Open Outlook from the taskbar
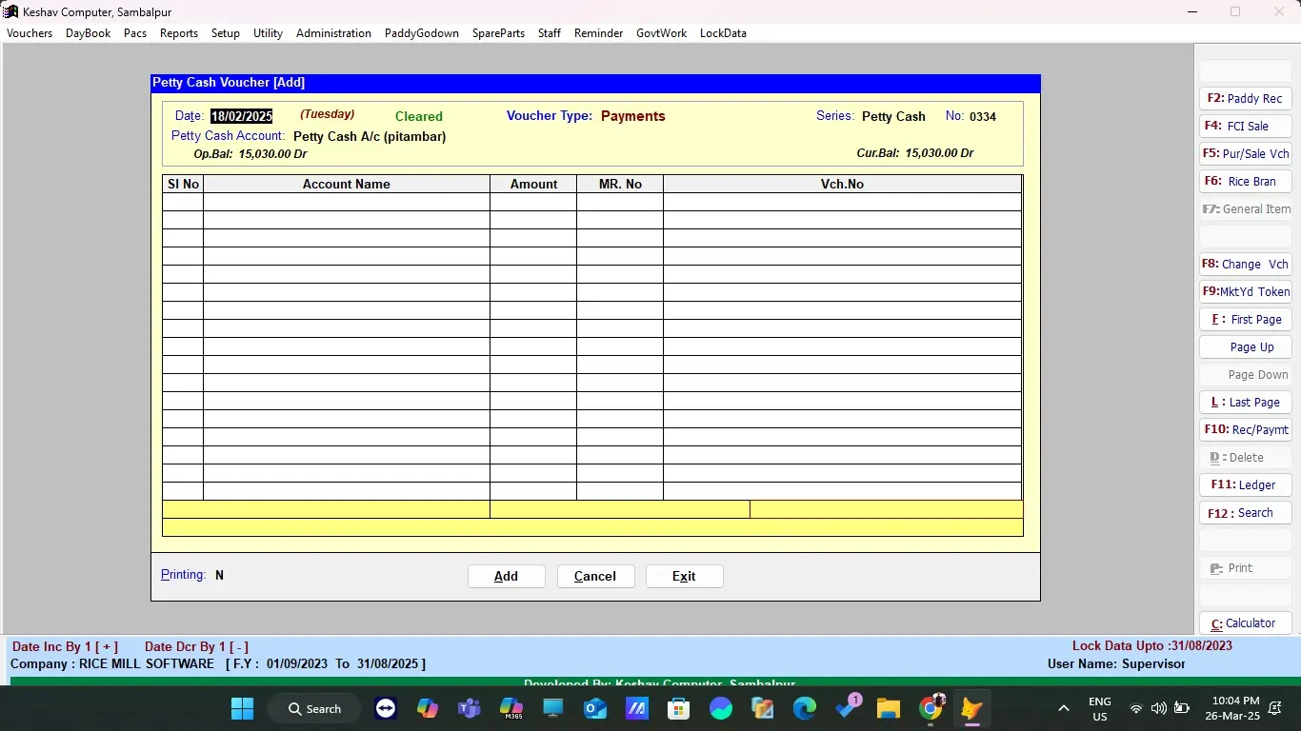This screenshot has width=1301, height=731. [x=595, y=709]
